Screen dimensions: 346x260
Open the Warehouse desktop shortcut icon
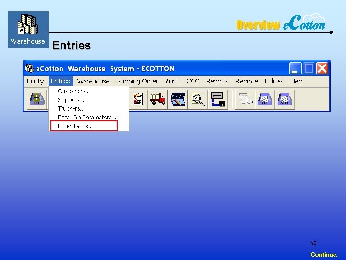(28, 29)
